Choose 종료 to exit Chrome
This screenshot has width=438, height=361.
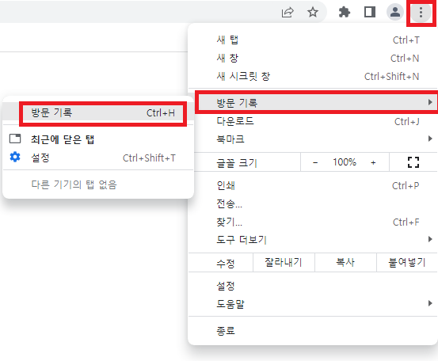pyautogui.click(x=313, y=331)
